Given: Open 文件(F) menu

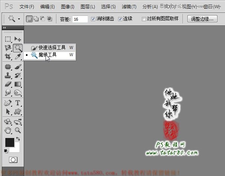Looking at the screenshot, I should 27,7.
